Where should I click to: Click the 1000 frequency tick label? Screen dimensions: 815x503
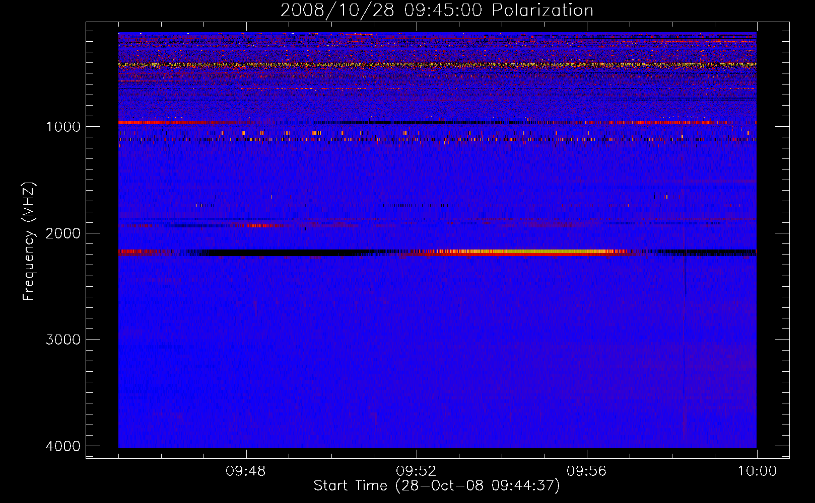pos(63,126)
